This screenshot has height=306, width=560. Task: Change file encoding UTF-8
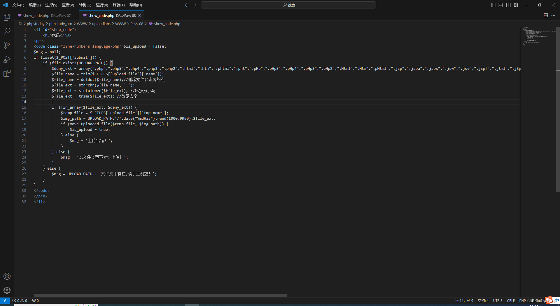coord(498,300)
